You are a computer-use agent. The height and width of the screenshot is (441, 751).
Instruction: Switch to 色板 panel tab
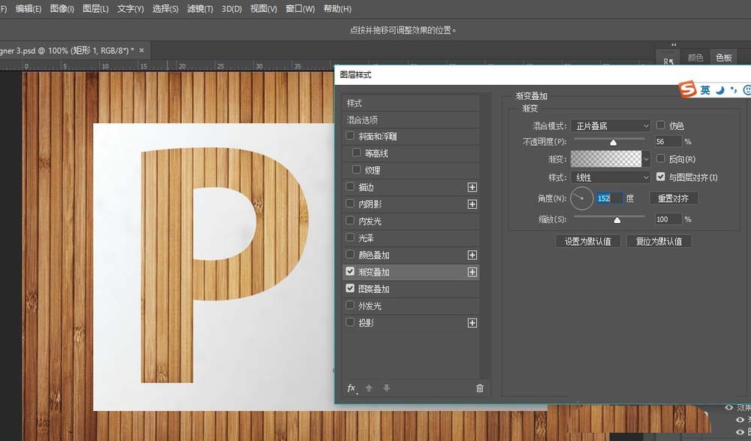pyautogui.click(x=724, y=58)
